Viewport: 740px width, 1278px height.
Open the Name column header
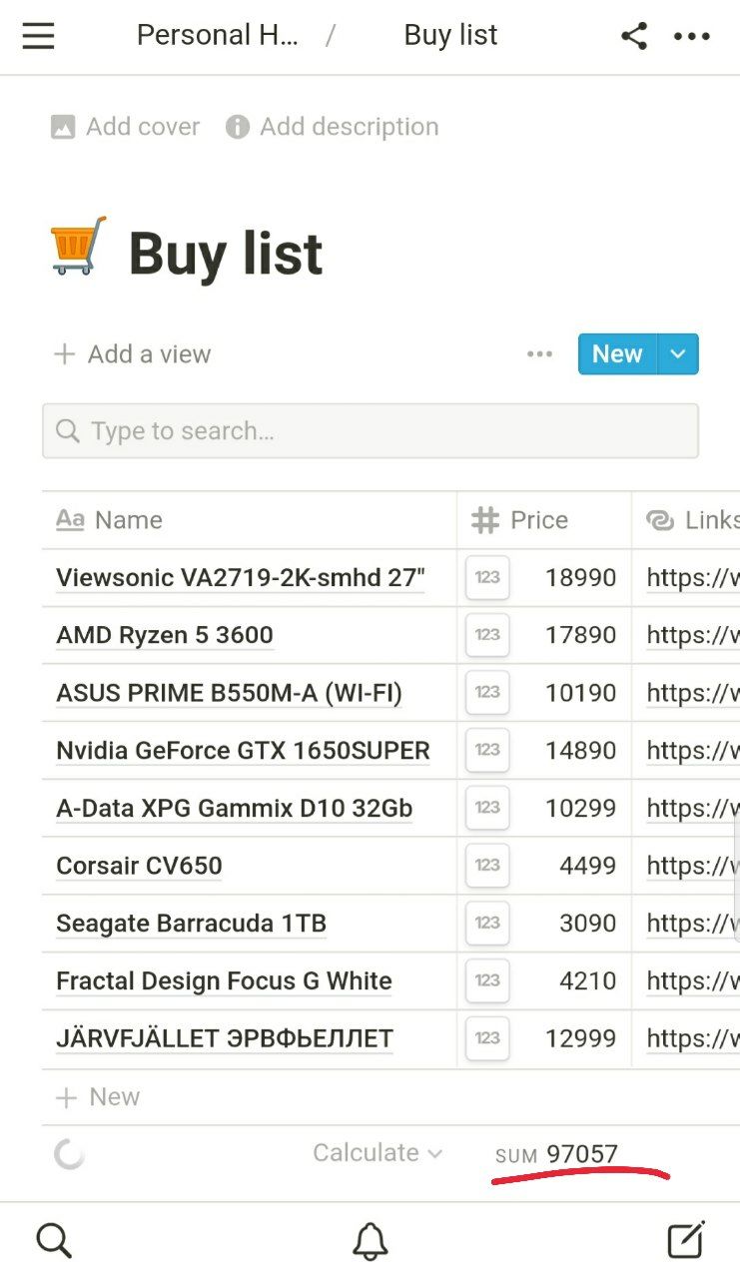click(x=249, y=520)
